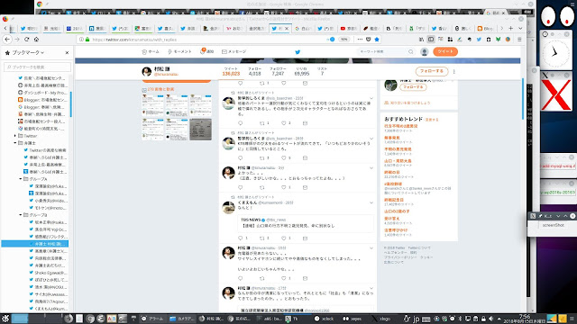
Task: Collapse the グループA bookmark folder
Action: click(x=20, y=179)
